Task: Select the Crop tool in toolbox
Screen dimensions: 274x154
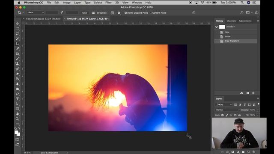Action: point(17,44)
